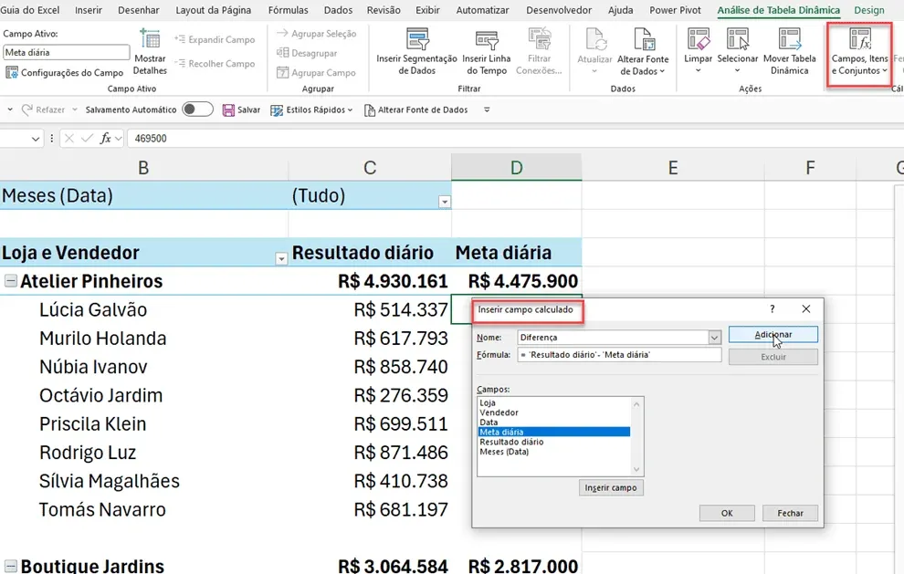
Task: Open the Nome combo box dropdown arrow
Action: [714, 338]
